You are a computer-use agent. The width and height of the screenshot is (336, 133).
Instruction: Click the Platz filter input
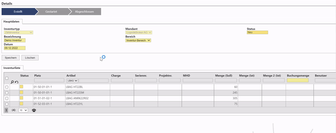pos(49,80)
